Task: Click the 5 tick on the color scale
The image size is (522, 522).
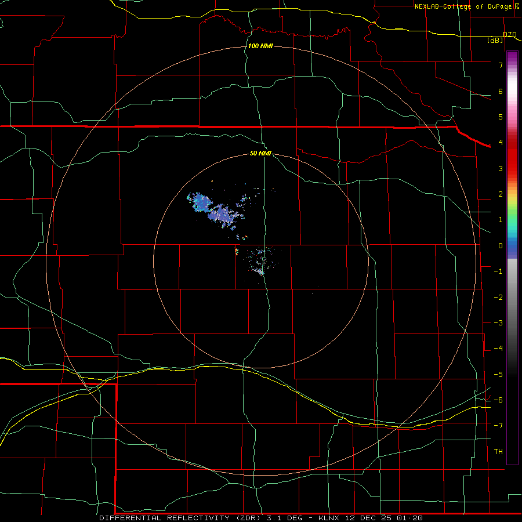Action: click(501, 117)
